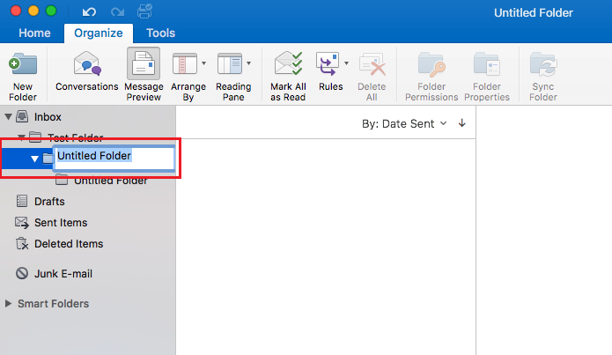Click the Deleted Items trash icon
This screenshot has width=612, height=355.
[x=22, y=244]
